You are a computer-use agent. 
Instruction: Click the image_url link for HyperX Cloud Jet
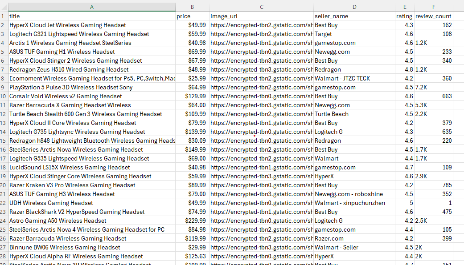[262, 25]
